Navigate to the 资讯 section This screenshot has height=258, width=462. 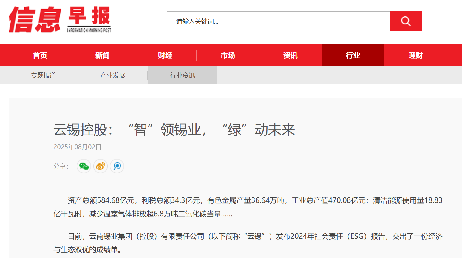click(291, 55)
